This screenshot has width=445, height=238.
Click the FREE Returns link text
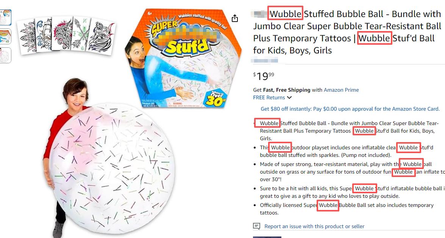[x=269, y=97]
